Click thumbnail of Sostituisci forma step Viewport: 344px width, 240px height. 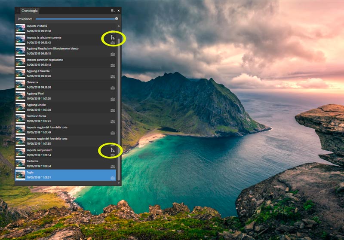[x=20, y=118]
